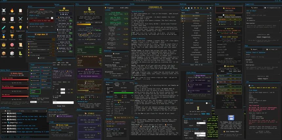Open Bugs window Category dropdown
Image resolution: width=282 pixels, height=140 pixels.
coord(263,62)
